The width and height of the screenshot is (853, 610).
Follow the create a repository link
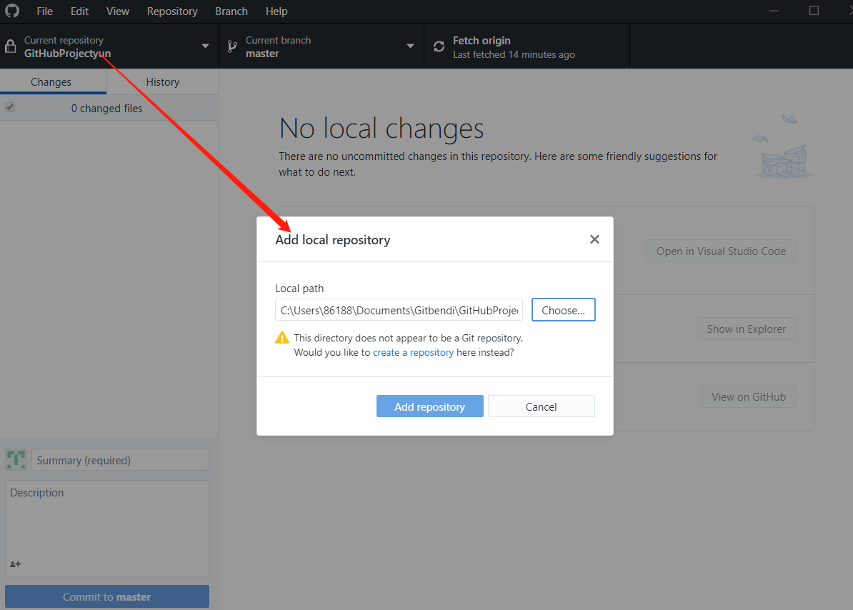(x=413, y=352)
